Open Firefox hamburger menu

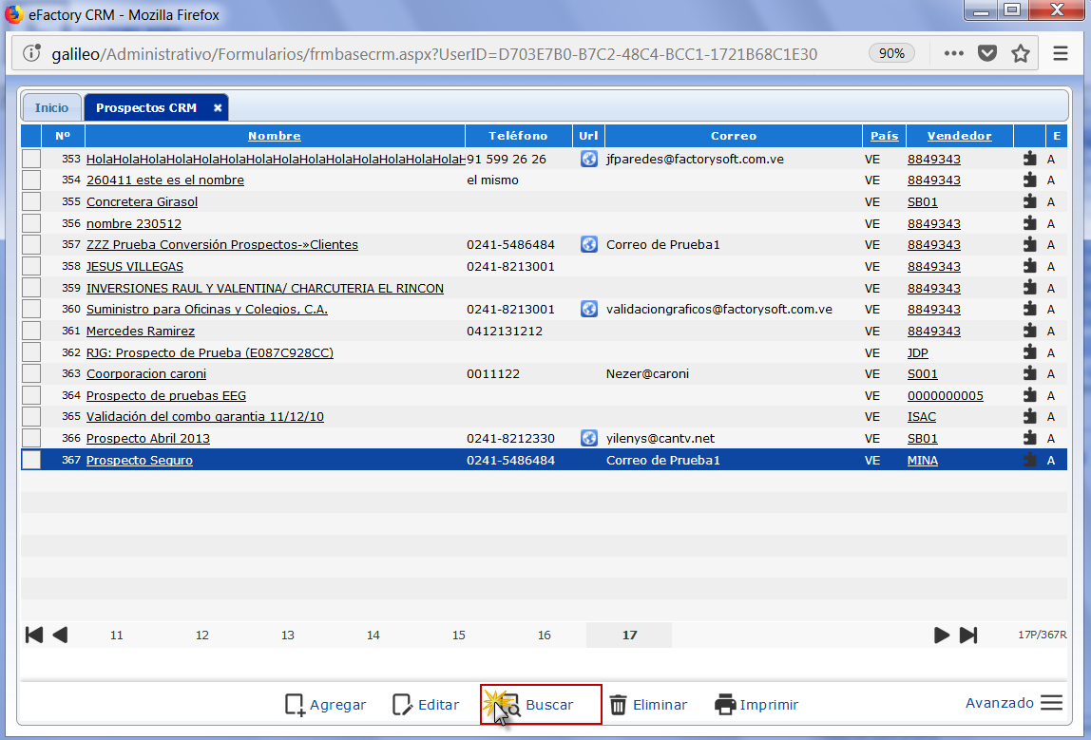1061,53
